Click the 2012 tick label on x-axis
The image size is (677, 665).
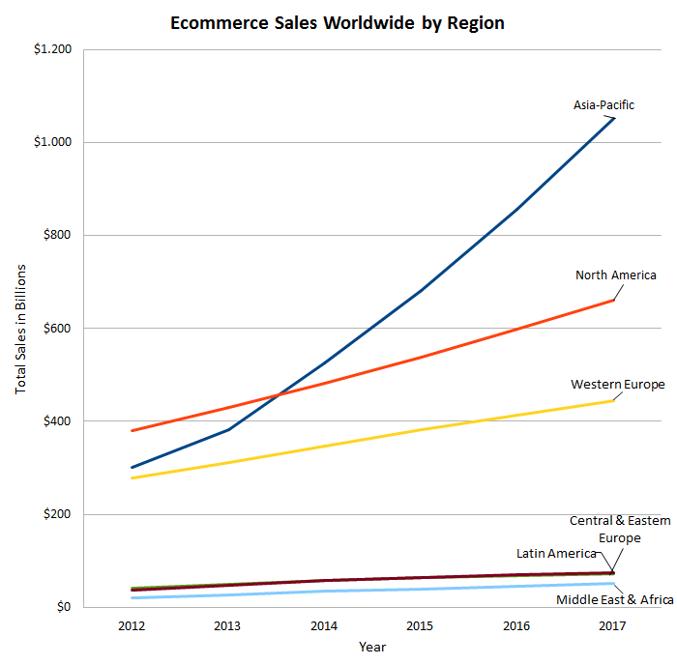click(x=131, y=625)
